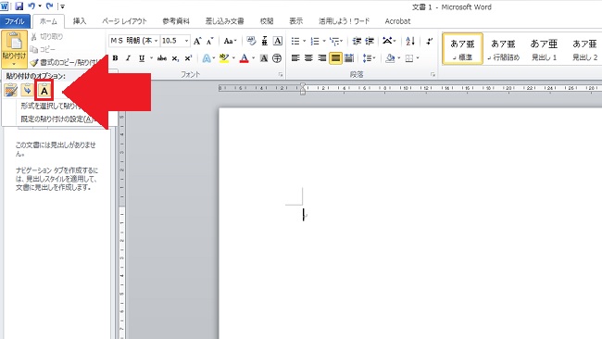Open the font size dropdown
This screenshot has height=339, width=602.
(x=186, y=41)
